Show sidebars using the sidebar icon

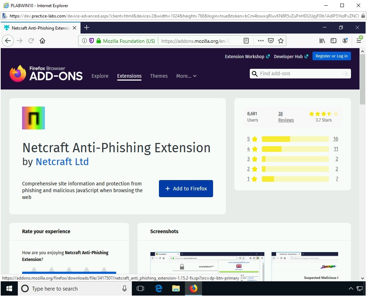334,41
